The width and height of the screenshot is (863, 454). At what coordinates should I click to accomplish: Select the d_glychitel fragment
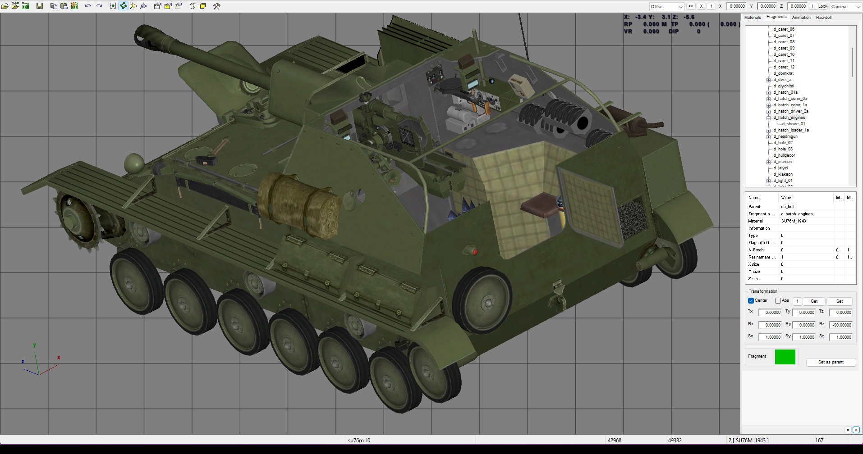[784, 86]
